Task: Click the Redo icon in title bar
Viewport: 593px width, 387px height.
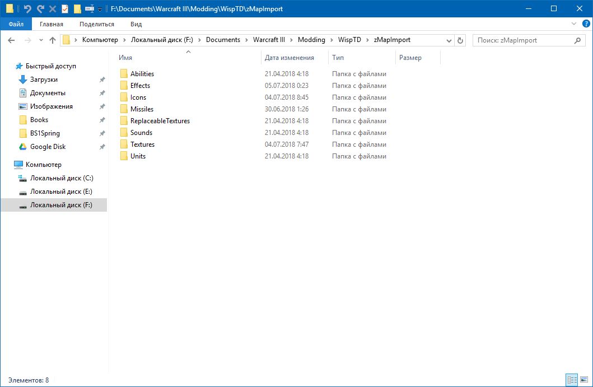Action: click(x=40, y=8)
